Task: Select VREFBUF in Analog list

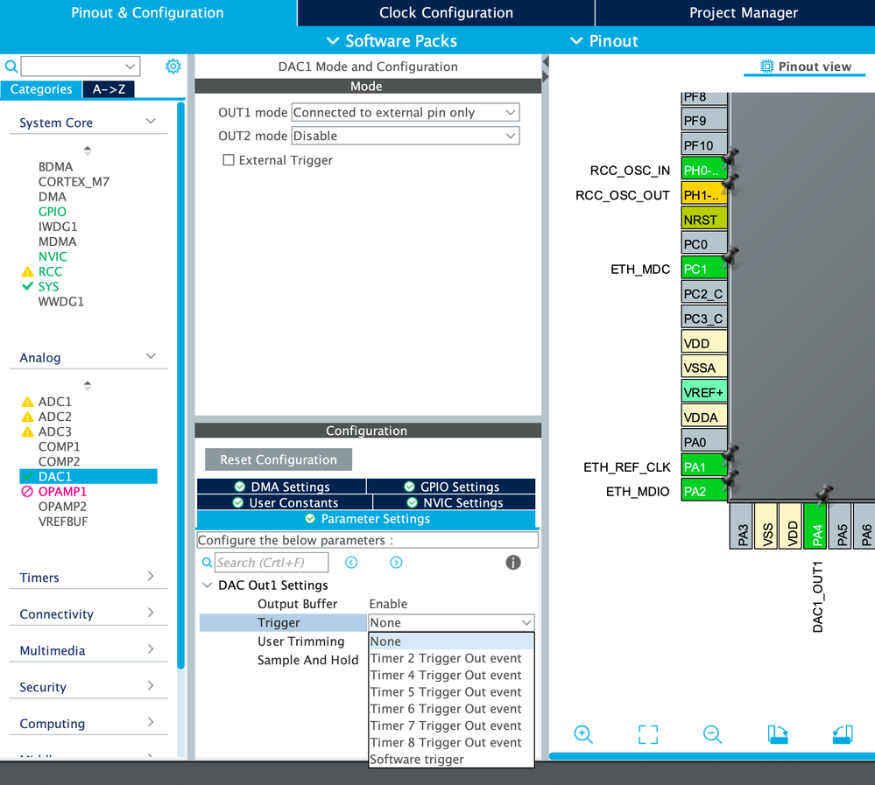Action: click(x=63, y=522)
